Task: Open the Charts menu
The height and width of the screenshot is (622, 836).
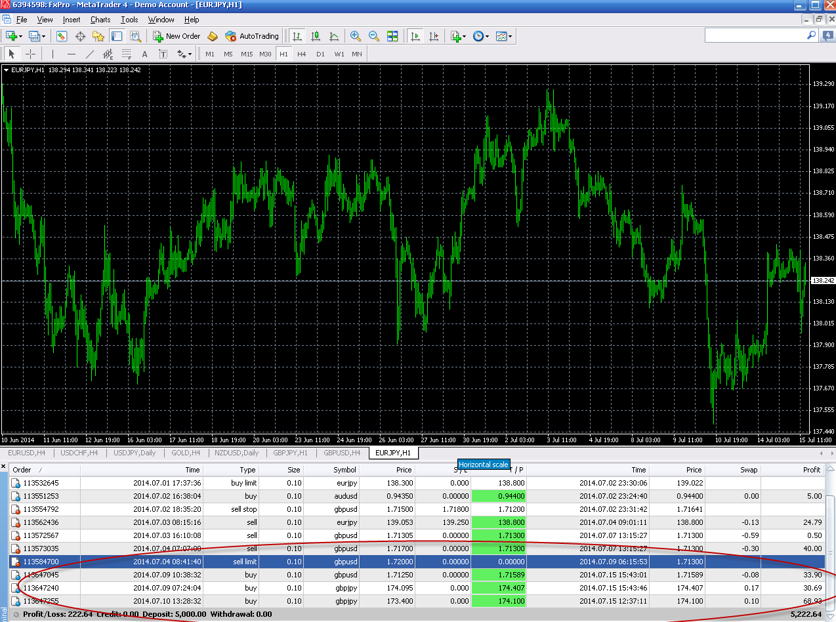Action: 100,20
